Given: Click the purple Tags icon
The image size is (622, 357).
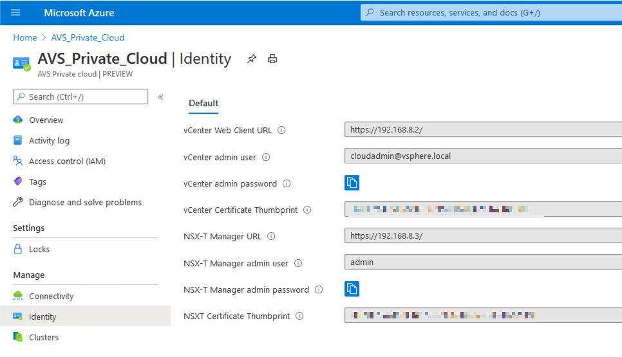Looking at the screenshot, I should click(x=18, y=181).
